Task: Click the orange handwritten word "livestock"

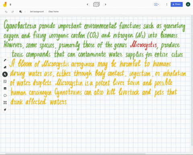Action: click(x=129, y=92)
